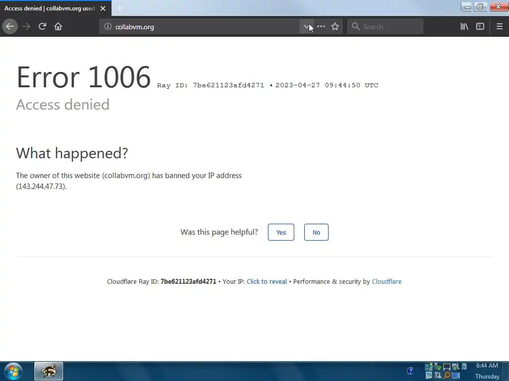Minimize the browser window
The image size is (509, 381).
(467, 7)
